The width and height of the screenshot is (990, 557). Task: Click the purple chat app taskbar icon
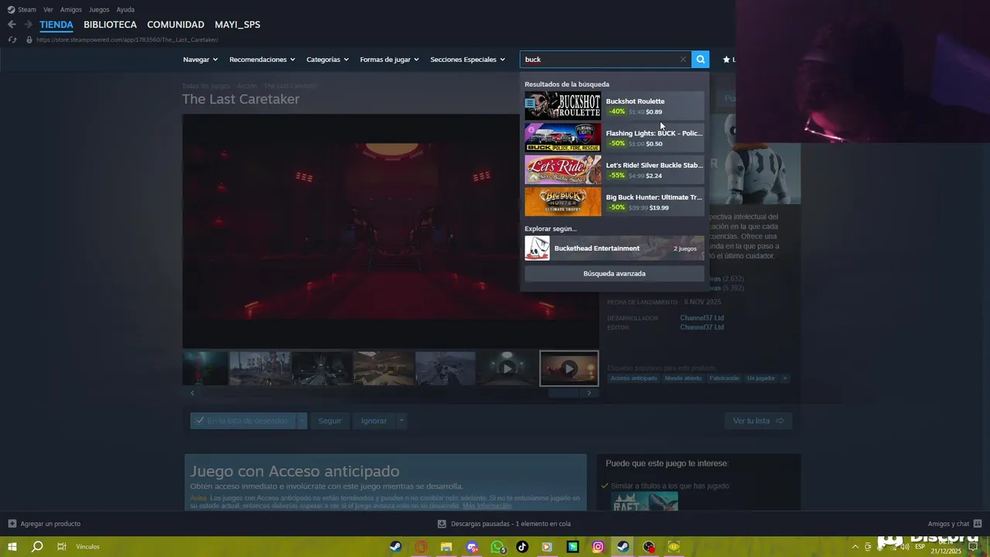tap(472, 547)
